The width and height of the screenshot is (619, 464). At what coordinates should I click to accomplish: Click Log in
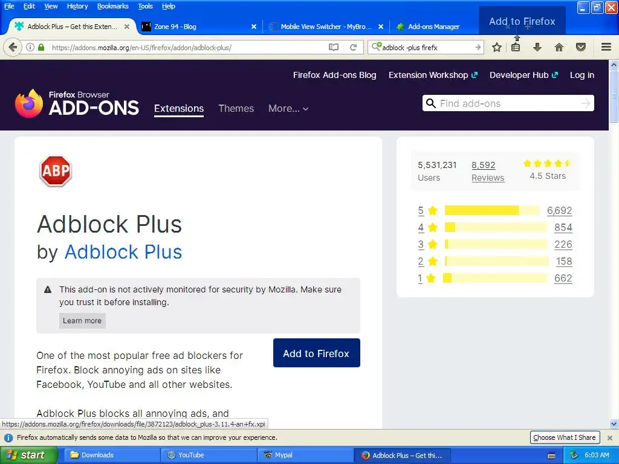[582, 75]
